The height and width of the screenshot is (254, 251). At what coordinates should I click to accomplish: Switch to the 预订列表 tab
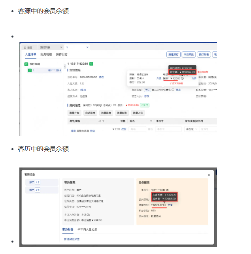(45, 47)
